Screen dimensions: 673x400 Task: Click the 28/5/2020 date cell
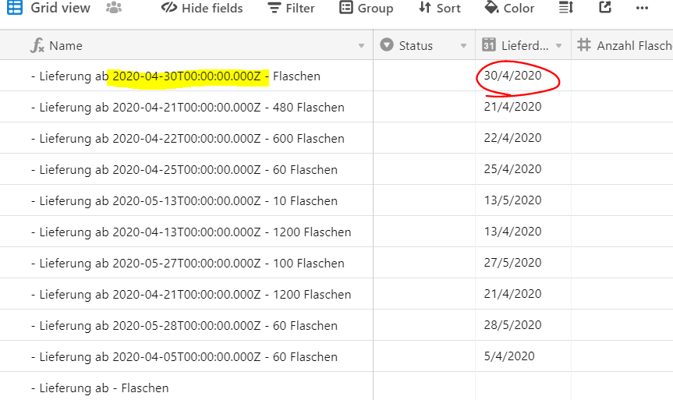523,325
